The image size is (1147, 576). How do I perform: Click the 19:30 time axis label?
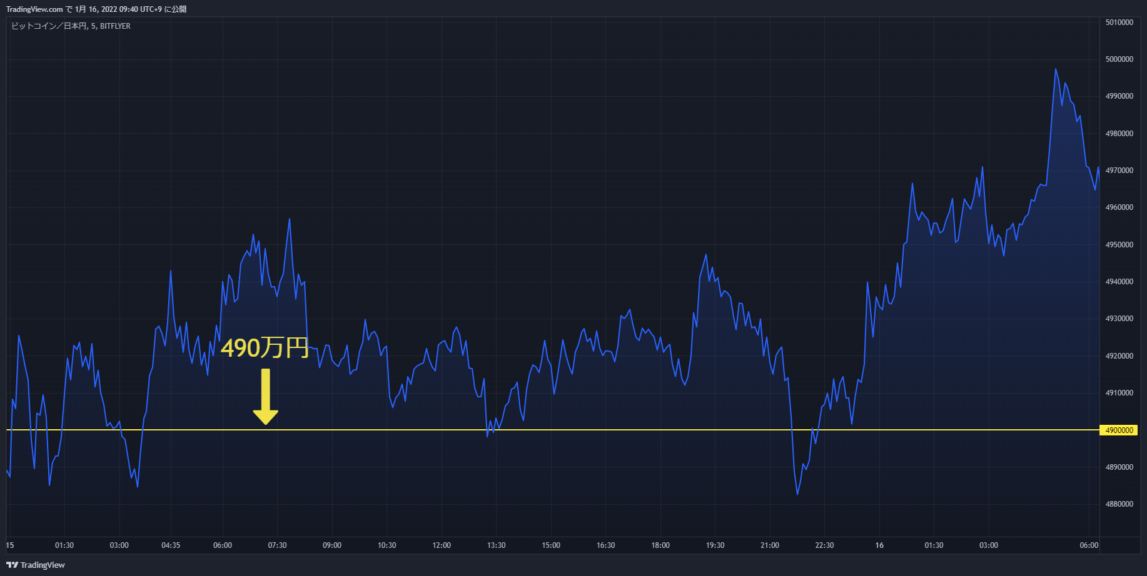coord(715,545)
